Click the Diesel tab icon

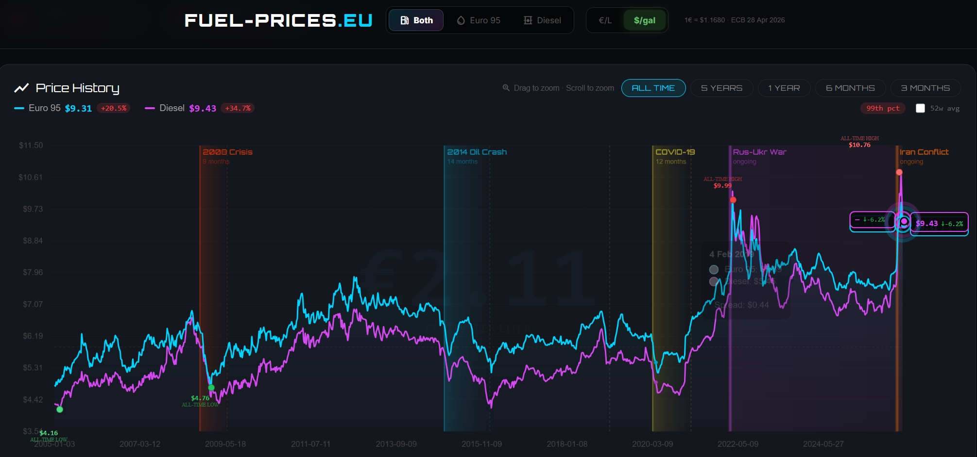tap(528, 20)
